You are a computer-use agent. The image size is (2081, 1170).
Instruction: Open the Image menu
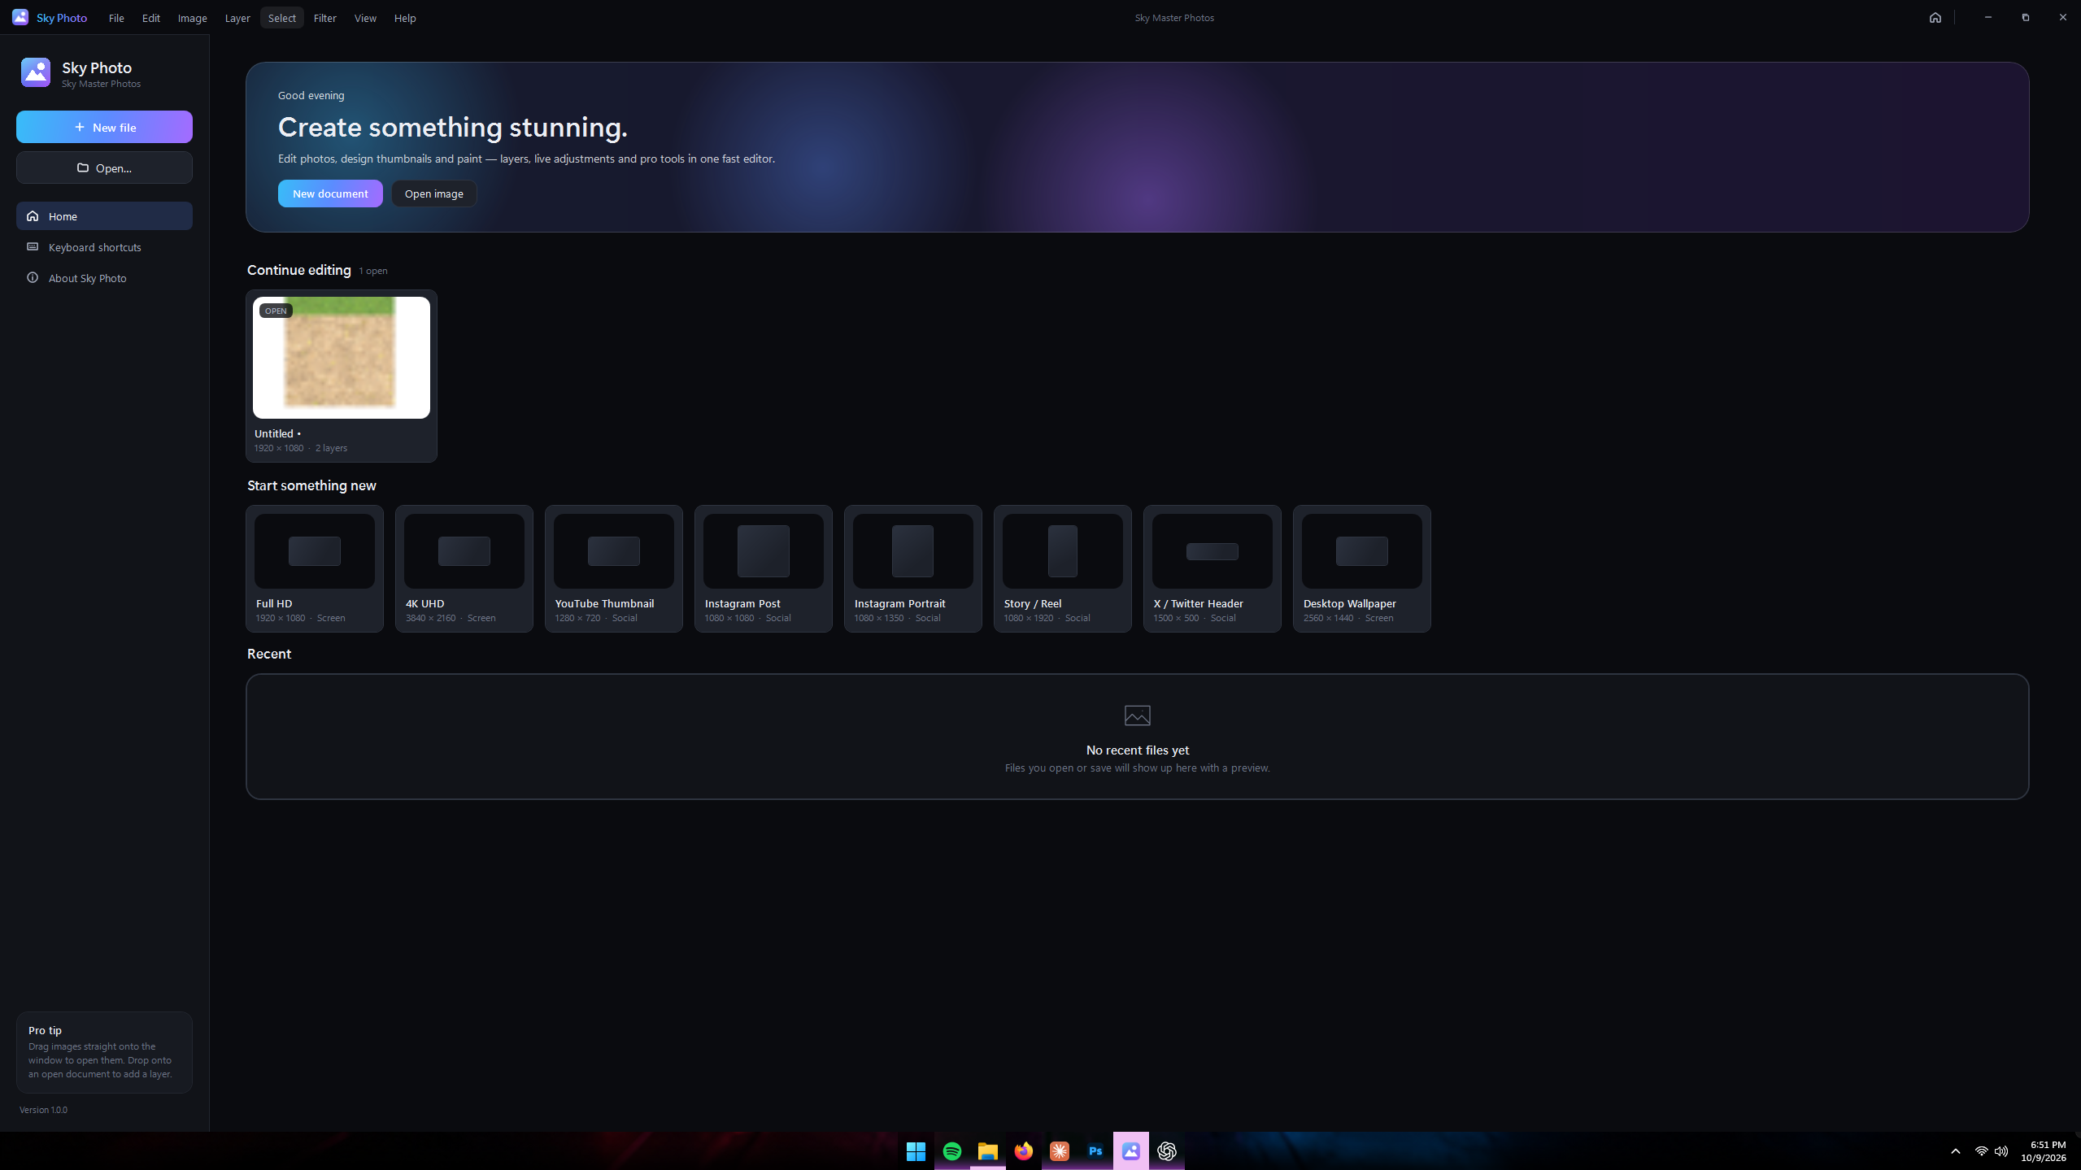click(x=192, y=18)
